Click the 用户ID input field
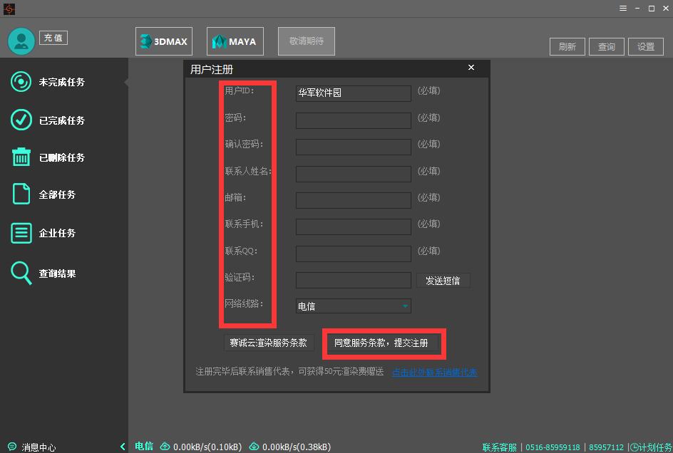This screenshot has height=453, width=673. pyautogui.click(x=353, y=93)
